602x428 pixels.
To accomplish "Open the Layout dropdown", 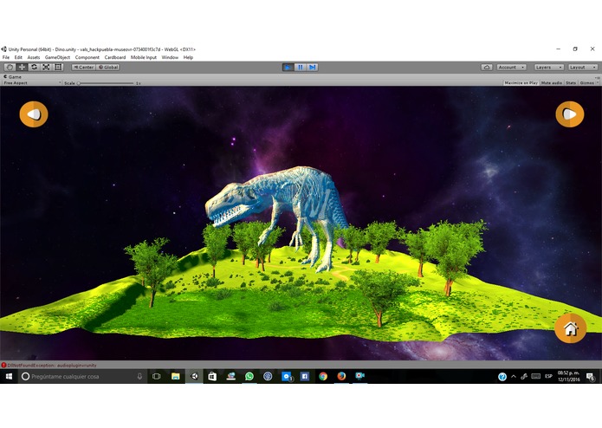I will 583,68.
